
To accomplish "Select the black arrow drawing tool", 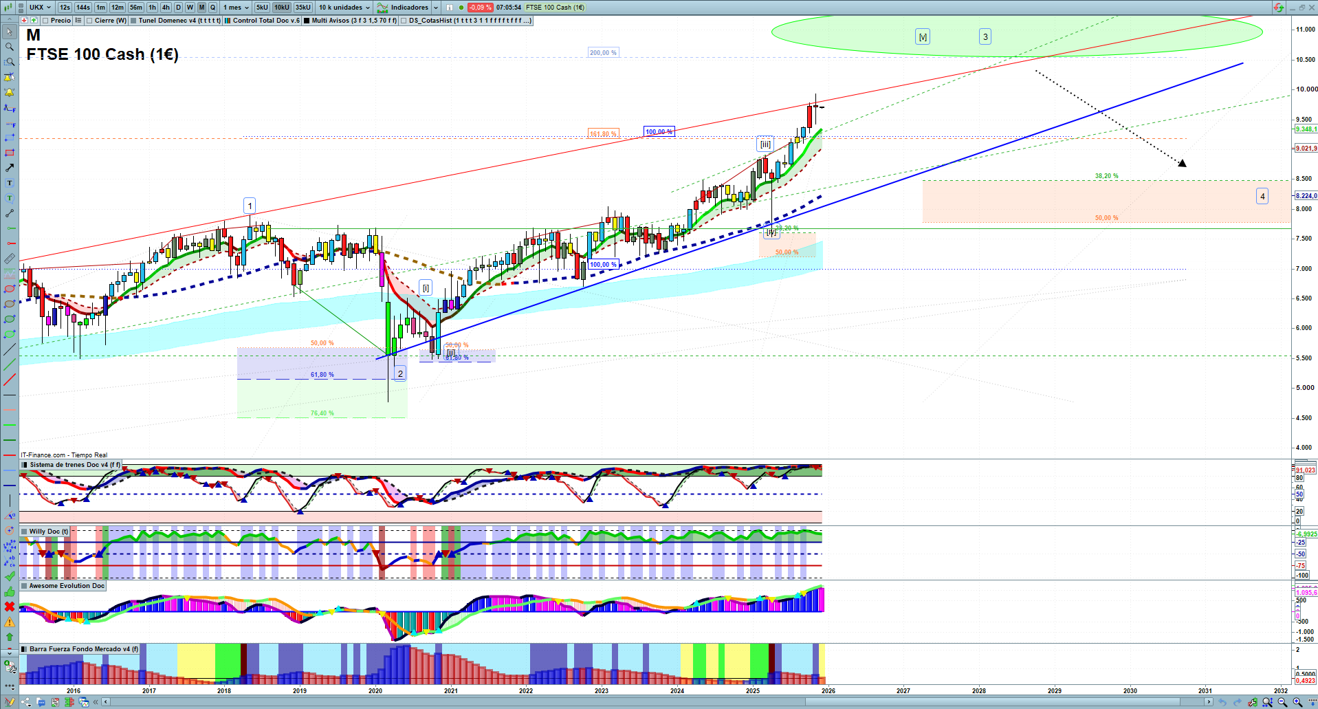I will [x=10, y=168].
